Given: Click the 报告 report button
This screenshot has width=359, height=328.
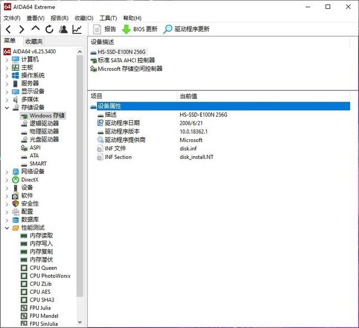Looking at the screenshot, I should click(105, 29).
